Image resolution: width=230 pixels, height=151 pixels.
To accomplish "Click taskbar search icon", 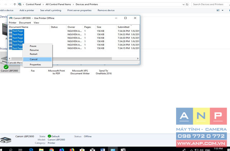I will 11,150.
